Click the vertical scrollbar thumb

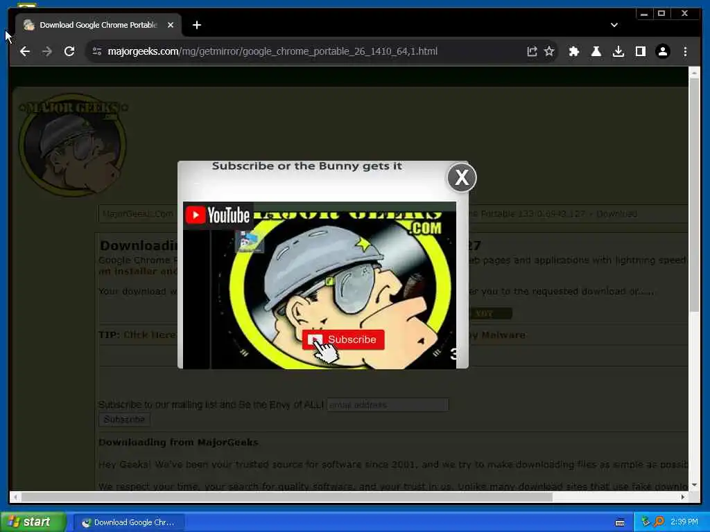coord(694,195)
